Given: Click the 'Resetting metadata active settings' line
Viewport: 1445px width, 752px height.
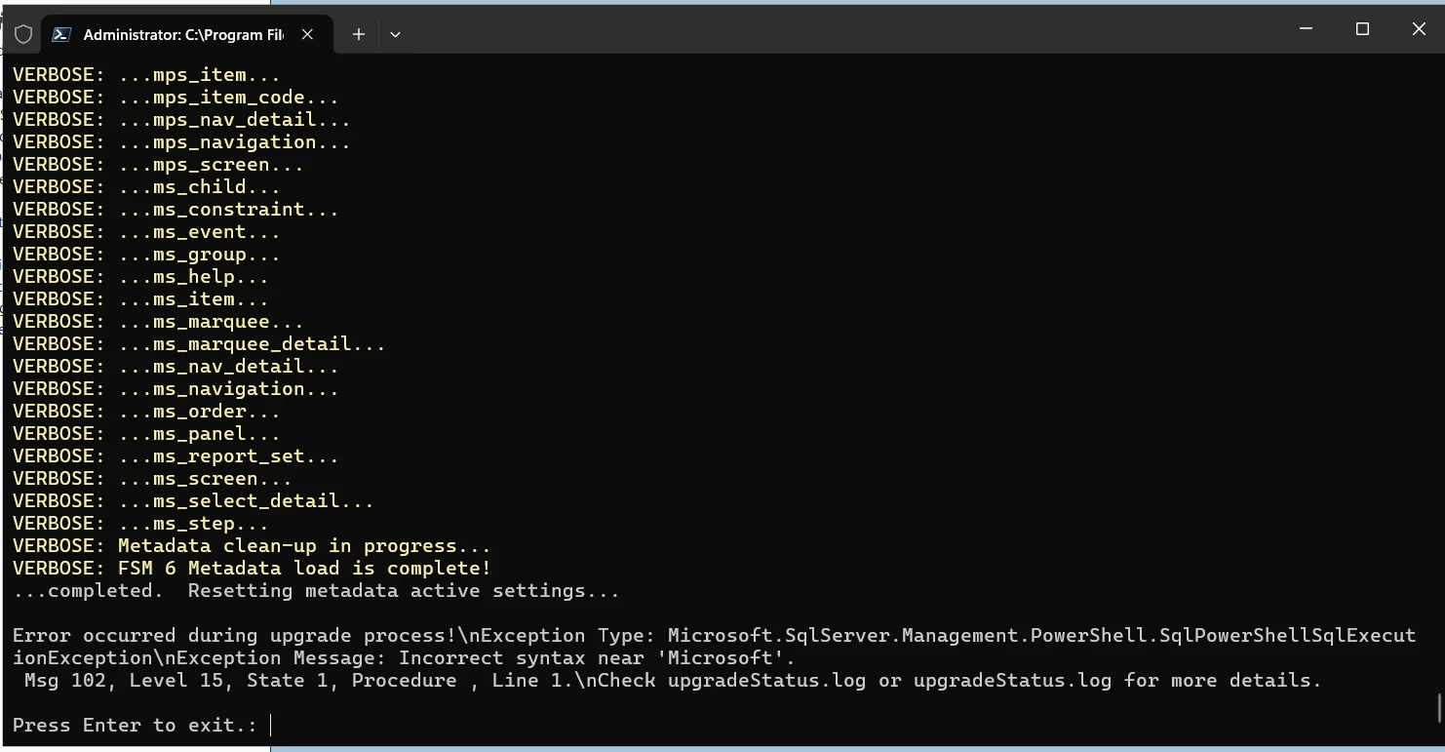Looking at the screenshot, I should click(404, 590).
